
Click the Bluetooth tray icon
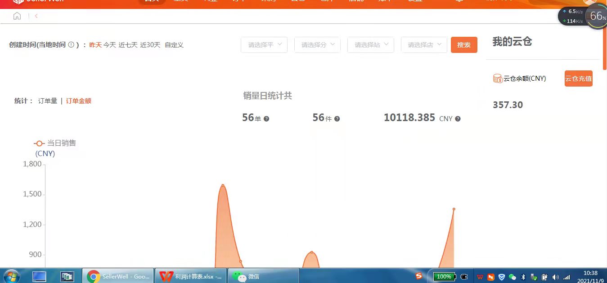pos(523,277)
